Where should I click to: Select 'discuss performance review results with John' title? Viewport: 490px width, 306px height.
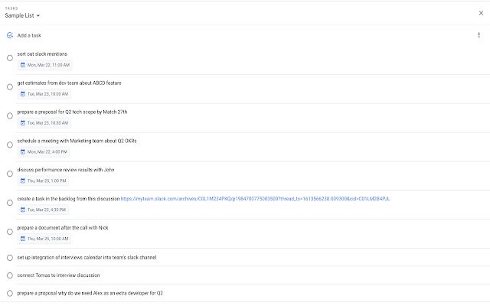(66, 170)
